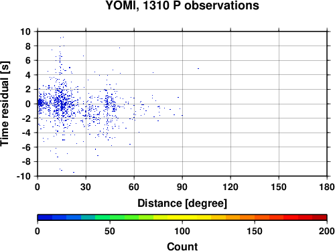Click y-axis tick label '-6'

(x=26, y=147)
